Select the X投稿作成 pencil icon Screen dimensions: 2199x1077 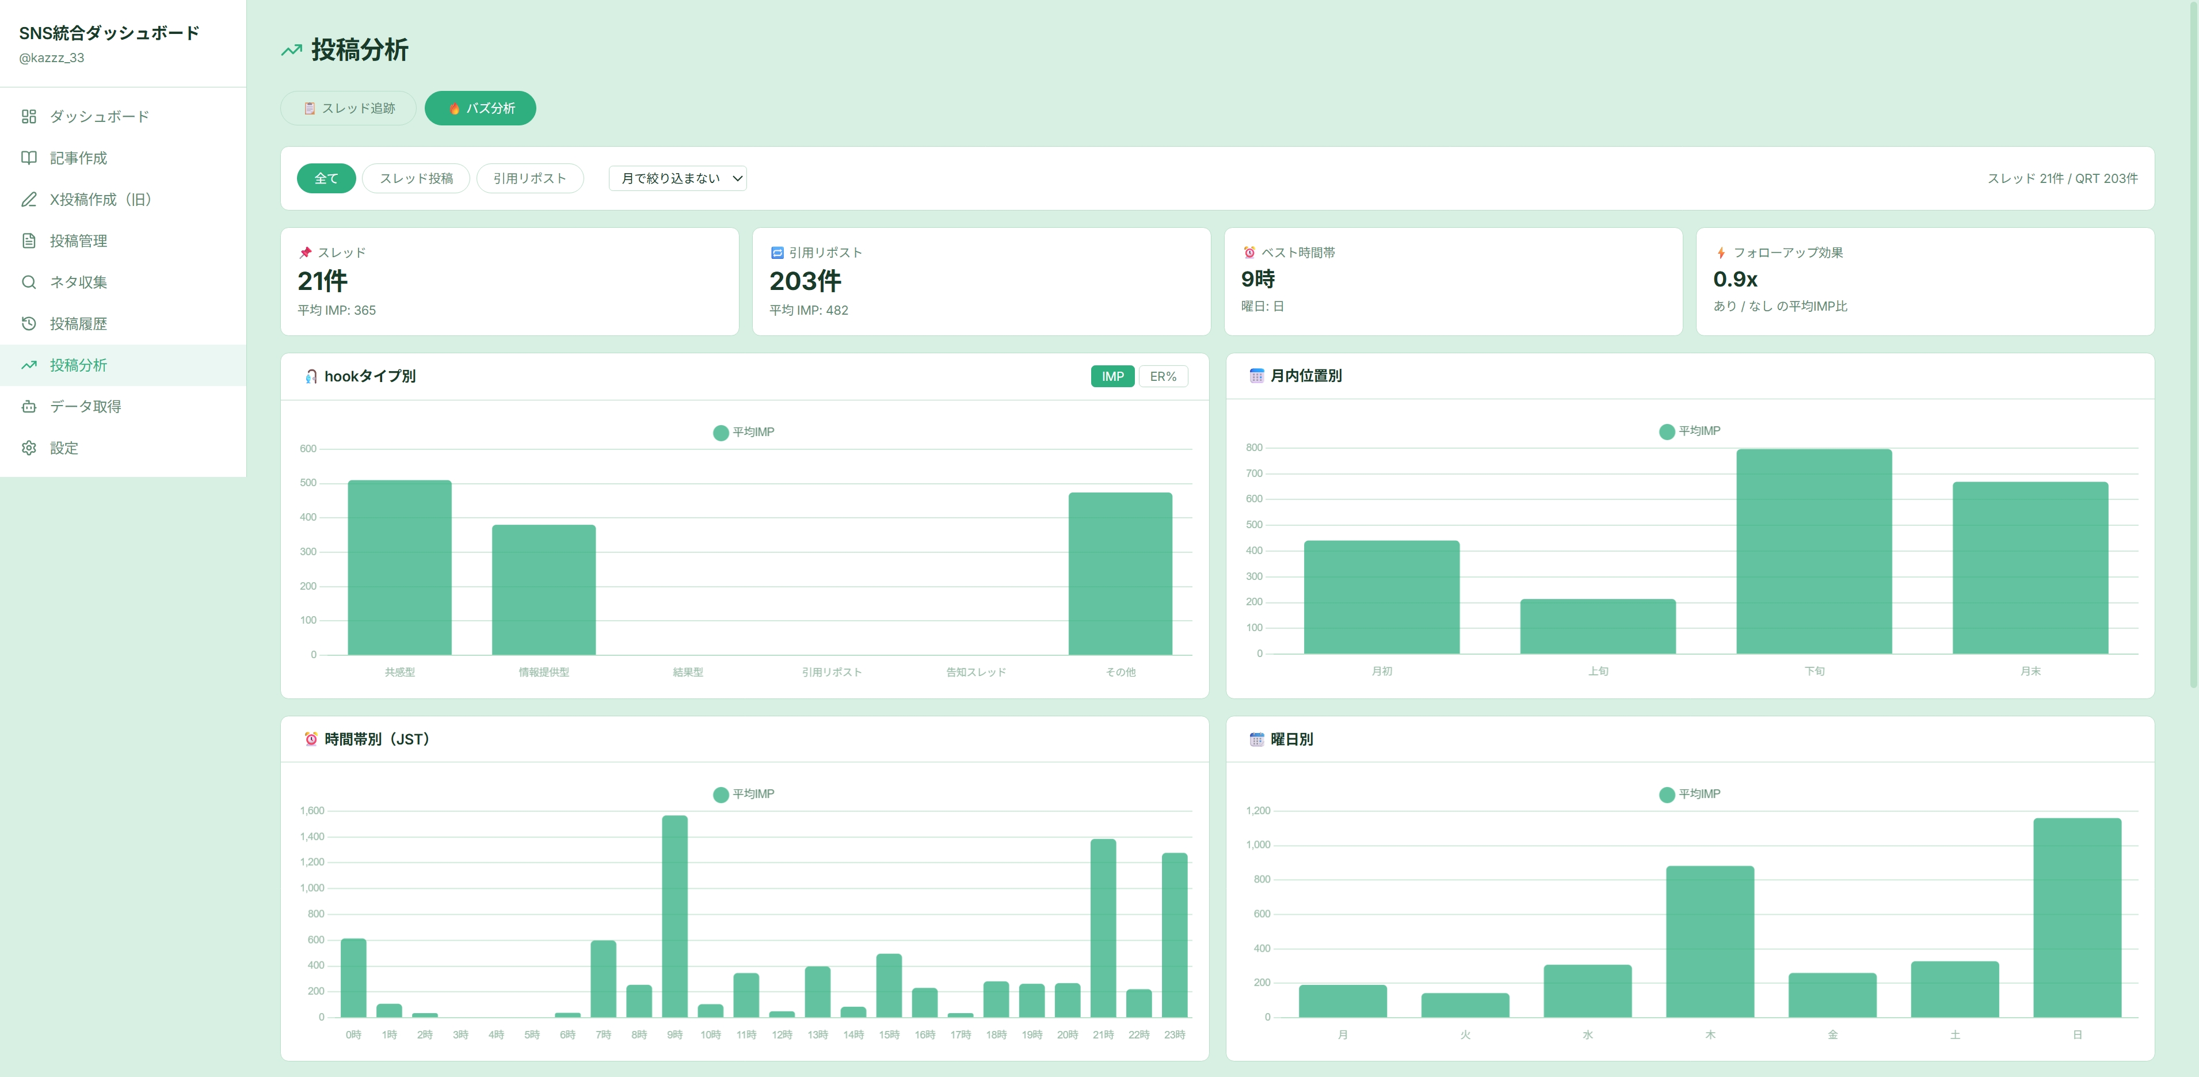(x=29, y=199)
